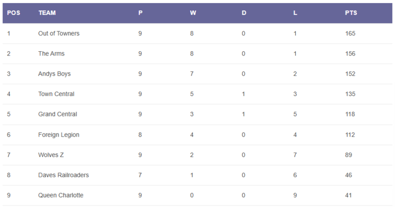Select the PTS column header

click(351, 13)
